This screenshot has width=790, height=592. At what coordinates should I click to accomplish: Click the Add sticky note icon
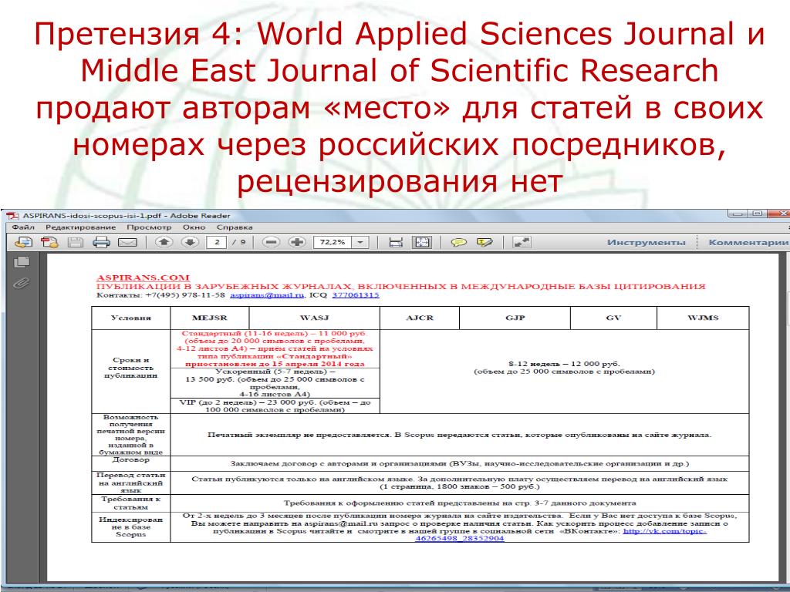tap(458, 242)
